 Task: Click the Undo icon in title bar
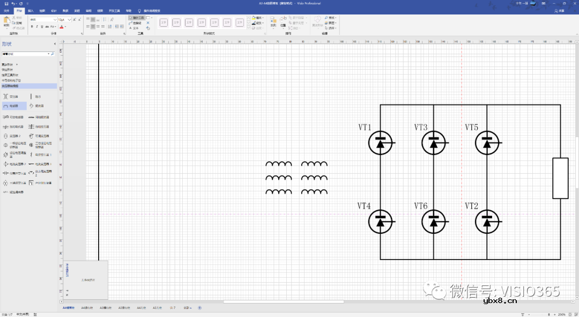tap(13, 3)
